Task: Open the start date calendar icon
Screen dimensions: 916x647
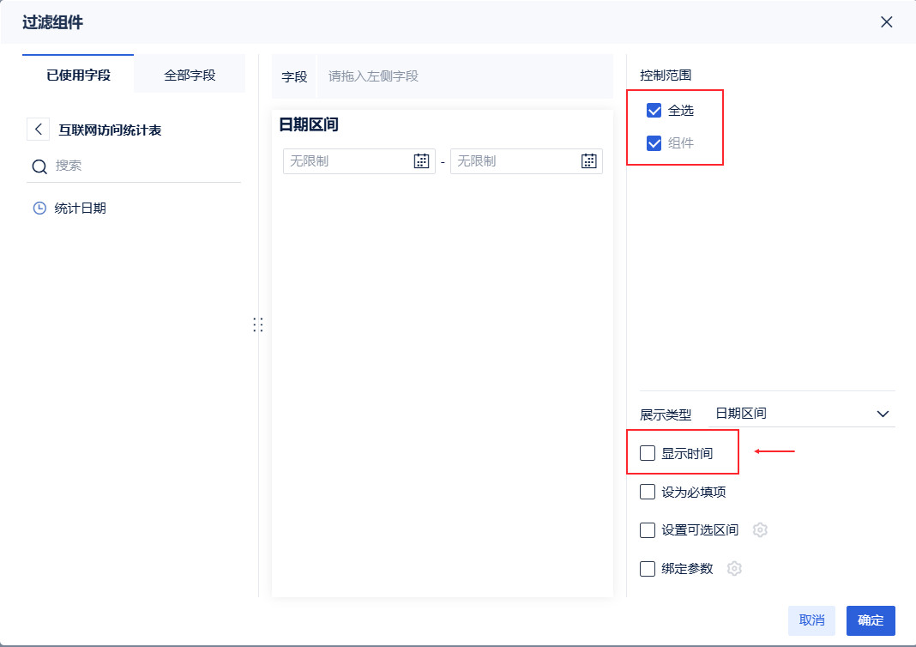Action: (421, 161)
